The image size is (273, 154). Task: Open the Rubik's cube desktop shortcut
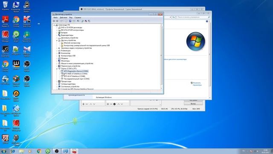tap(16, 81)
